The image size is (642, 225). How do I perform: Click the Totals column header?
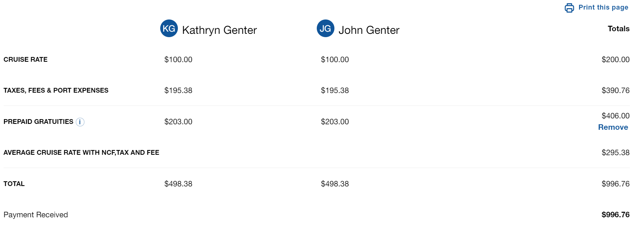[x=618, y=29]
